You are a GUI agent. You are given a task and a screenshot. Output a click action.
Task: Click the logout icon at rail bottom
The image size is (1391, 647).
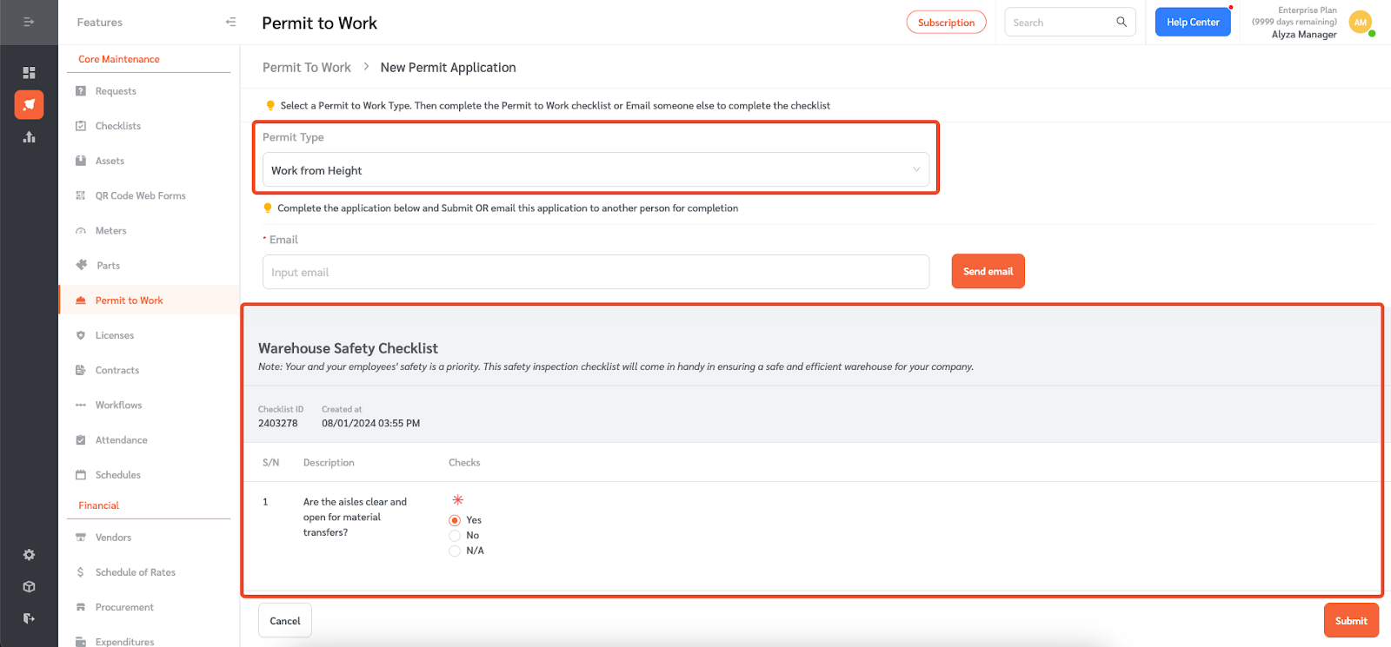(x=29, y=618)
